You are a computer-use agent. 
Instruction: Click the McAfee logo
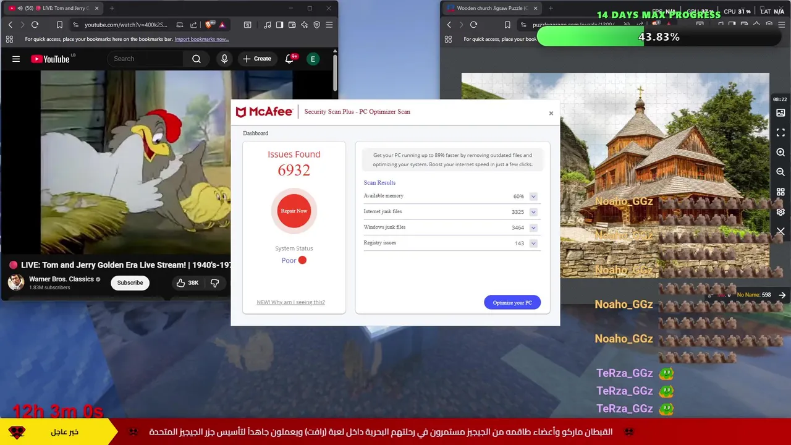click(x=264, y=112)
